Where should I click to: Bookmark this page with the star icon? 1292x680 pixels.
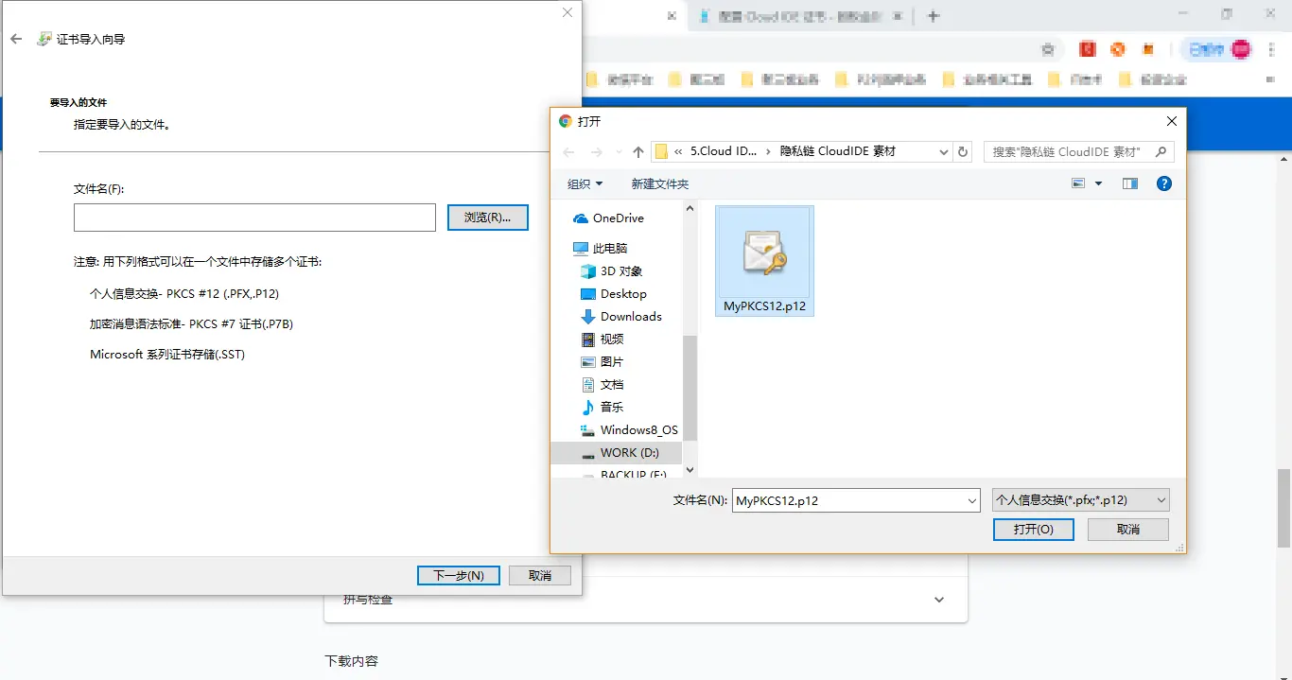[1047, 49]
